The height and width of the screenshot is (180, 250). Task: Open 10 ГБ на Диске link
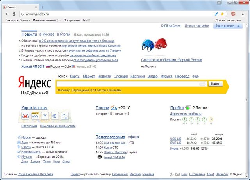click(170, 26)
